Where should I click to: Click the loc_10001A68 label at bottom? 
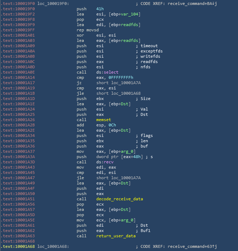pyautogui.click(x=53, y=246)
